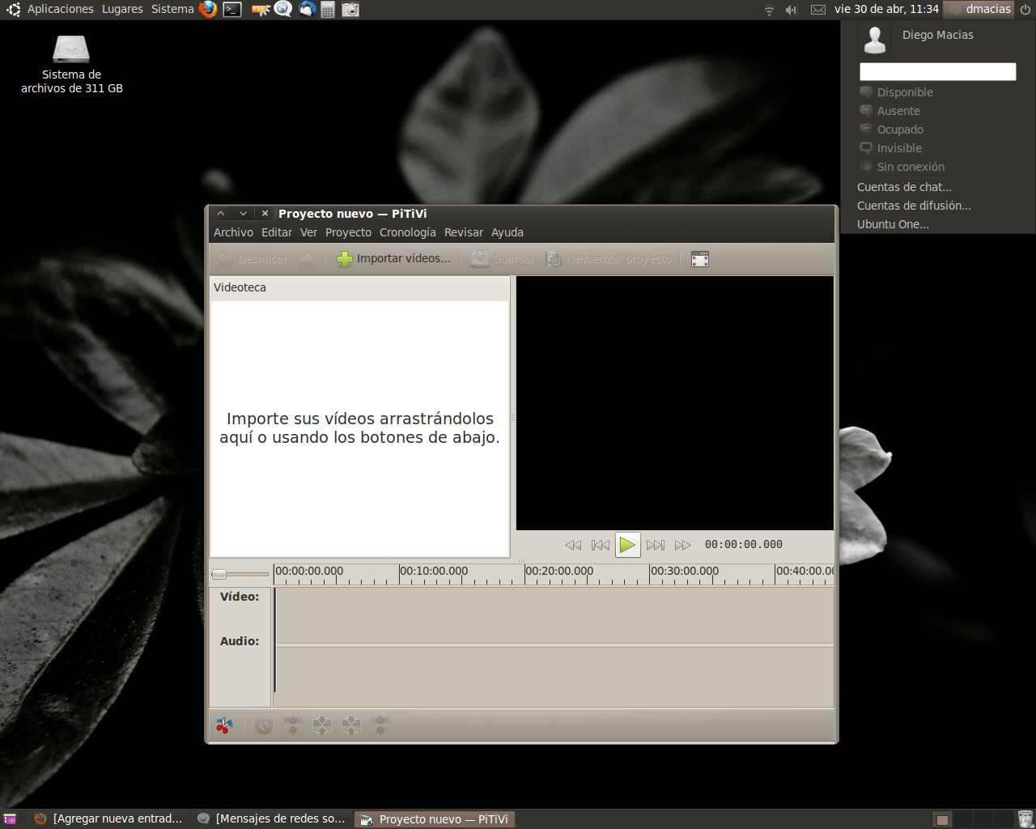Switch status to Invisible
Image resolution: width=1036 pixels, height=829 pixels.
pyautogui.click(x=898, y=148)
